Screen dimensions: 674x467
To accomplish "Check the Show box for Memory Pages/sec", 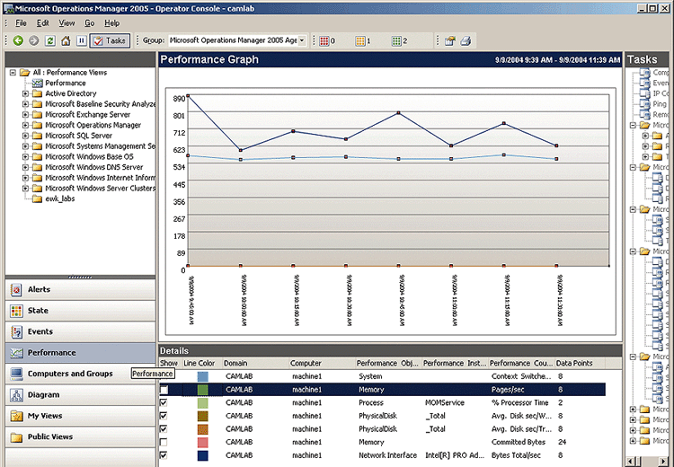I will [x=164, y=390].
